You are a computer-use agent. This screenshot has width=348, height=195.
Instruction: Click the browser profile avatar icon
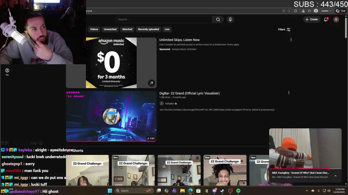click(316, 11)
